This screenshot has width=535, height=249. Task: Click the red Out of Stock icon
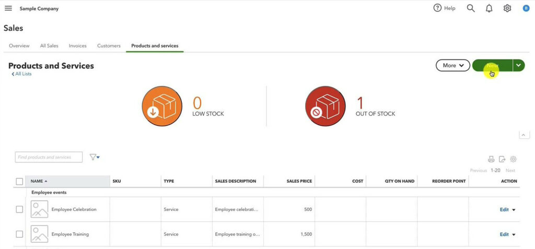(325, 106)
